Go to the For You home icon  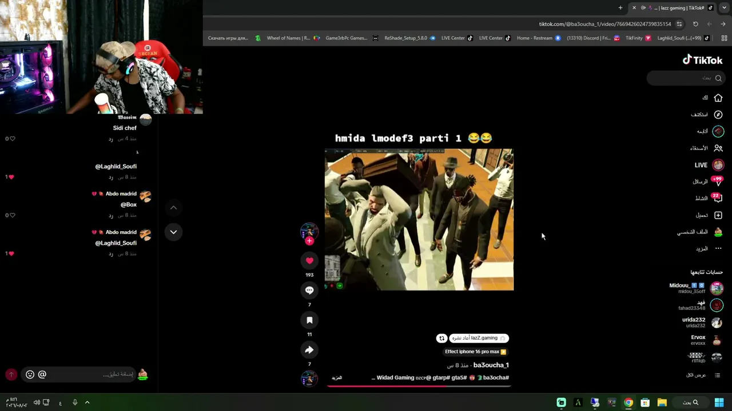coord(718,98)
